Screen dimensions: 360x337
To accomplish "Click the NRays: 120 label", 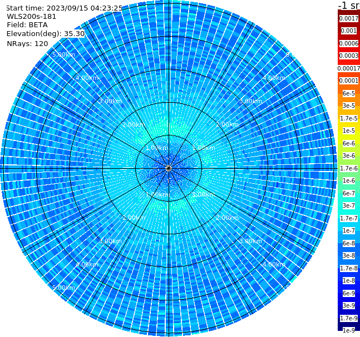I will tap(27, 43).
